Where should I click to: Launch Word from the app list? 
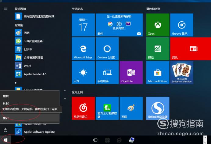(x=23, y=66)
